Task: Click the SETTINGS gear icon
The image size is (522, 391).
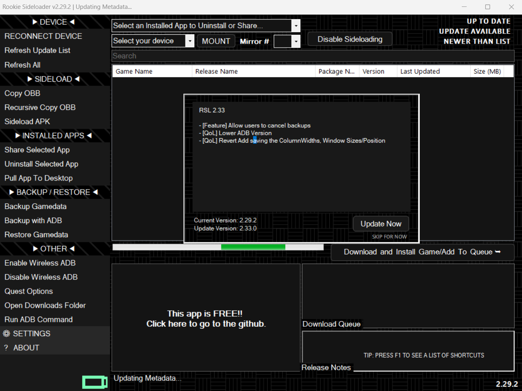Action: pos(6,334)
